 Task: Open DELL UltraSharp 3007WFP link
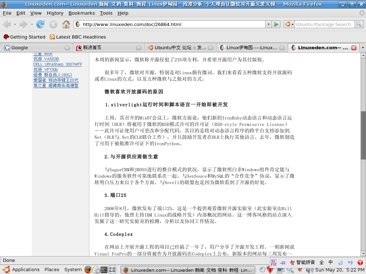(x=58, y=64)
